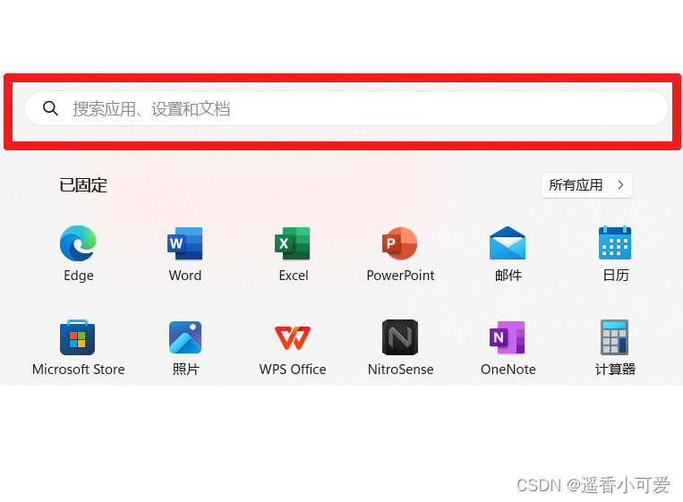Launch OneNote
The image size is (683, 502).
[x=508, y=348]
